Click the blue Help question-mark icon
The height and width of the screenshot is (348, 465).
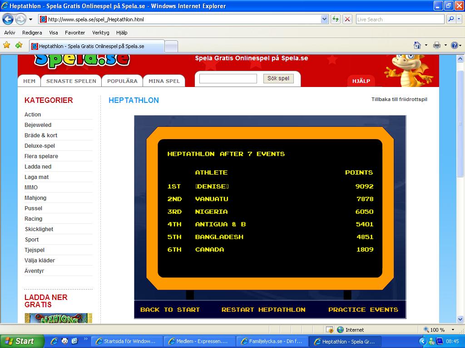tap(455, 45)
